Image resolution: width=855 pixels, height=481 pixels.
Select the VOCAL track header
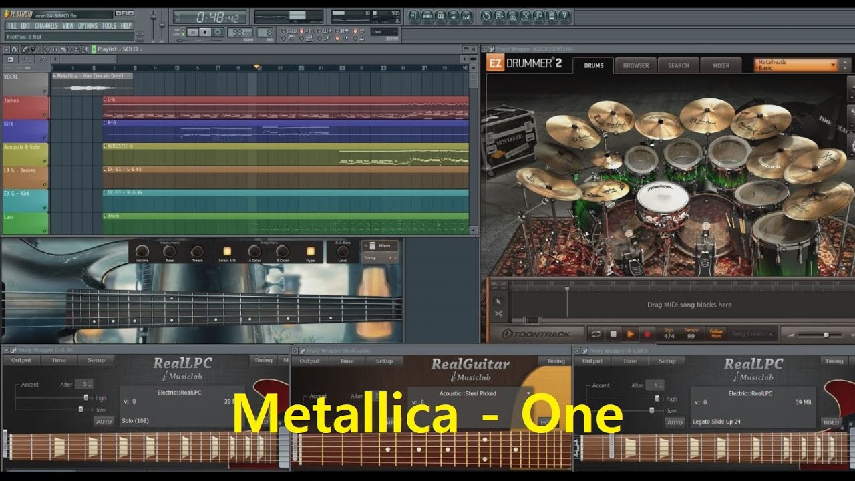[x=25, y=84]
